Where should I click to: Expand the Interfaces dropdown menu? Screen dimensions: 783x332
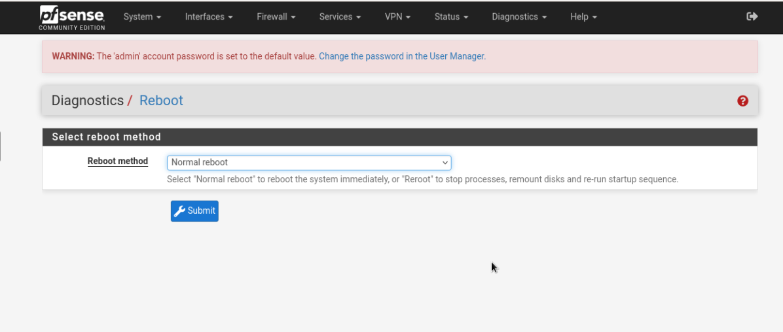tap(209, 17)
